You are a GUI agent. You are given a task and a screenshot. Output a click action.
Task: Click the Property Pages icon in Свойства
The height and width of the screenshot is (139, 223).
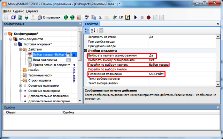click(x=101, y=30)
